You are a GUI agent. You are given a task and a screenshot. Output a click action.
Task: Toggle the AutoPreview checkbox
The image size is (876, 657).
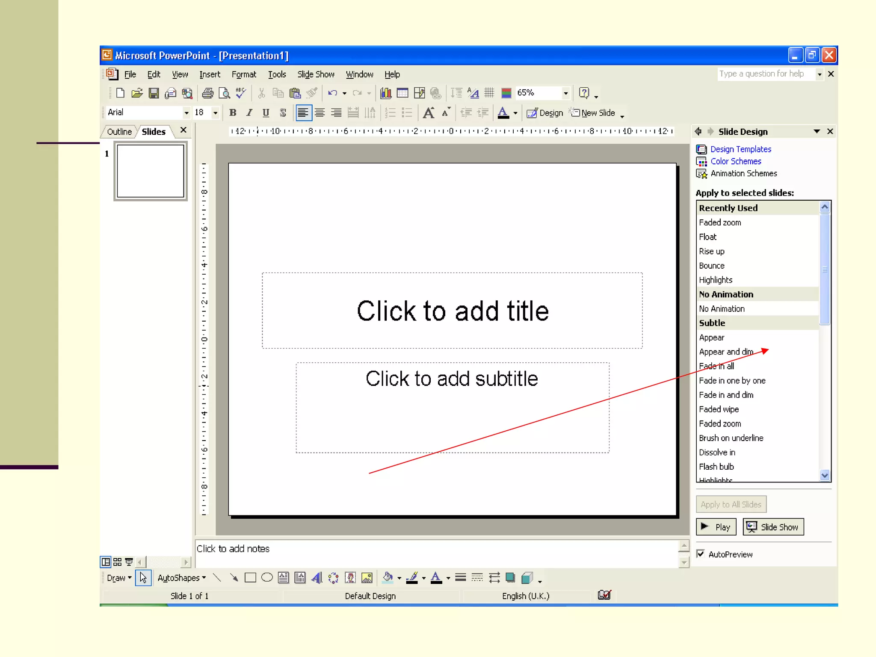700,554
